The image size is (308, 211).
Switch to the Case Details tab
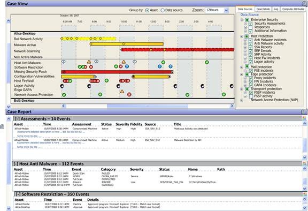pyautogui.click(x=263, y=9)
